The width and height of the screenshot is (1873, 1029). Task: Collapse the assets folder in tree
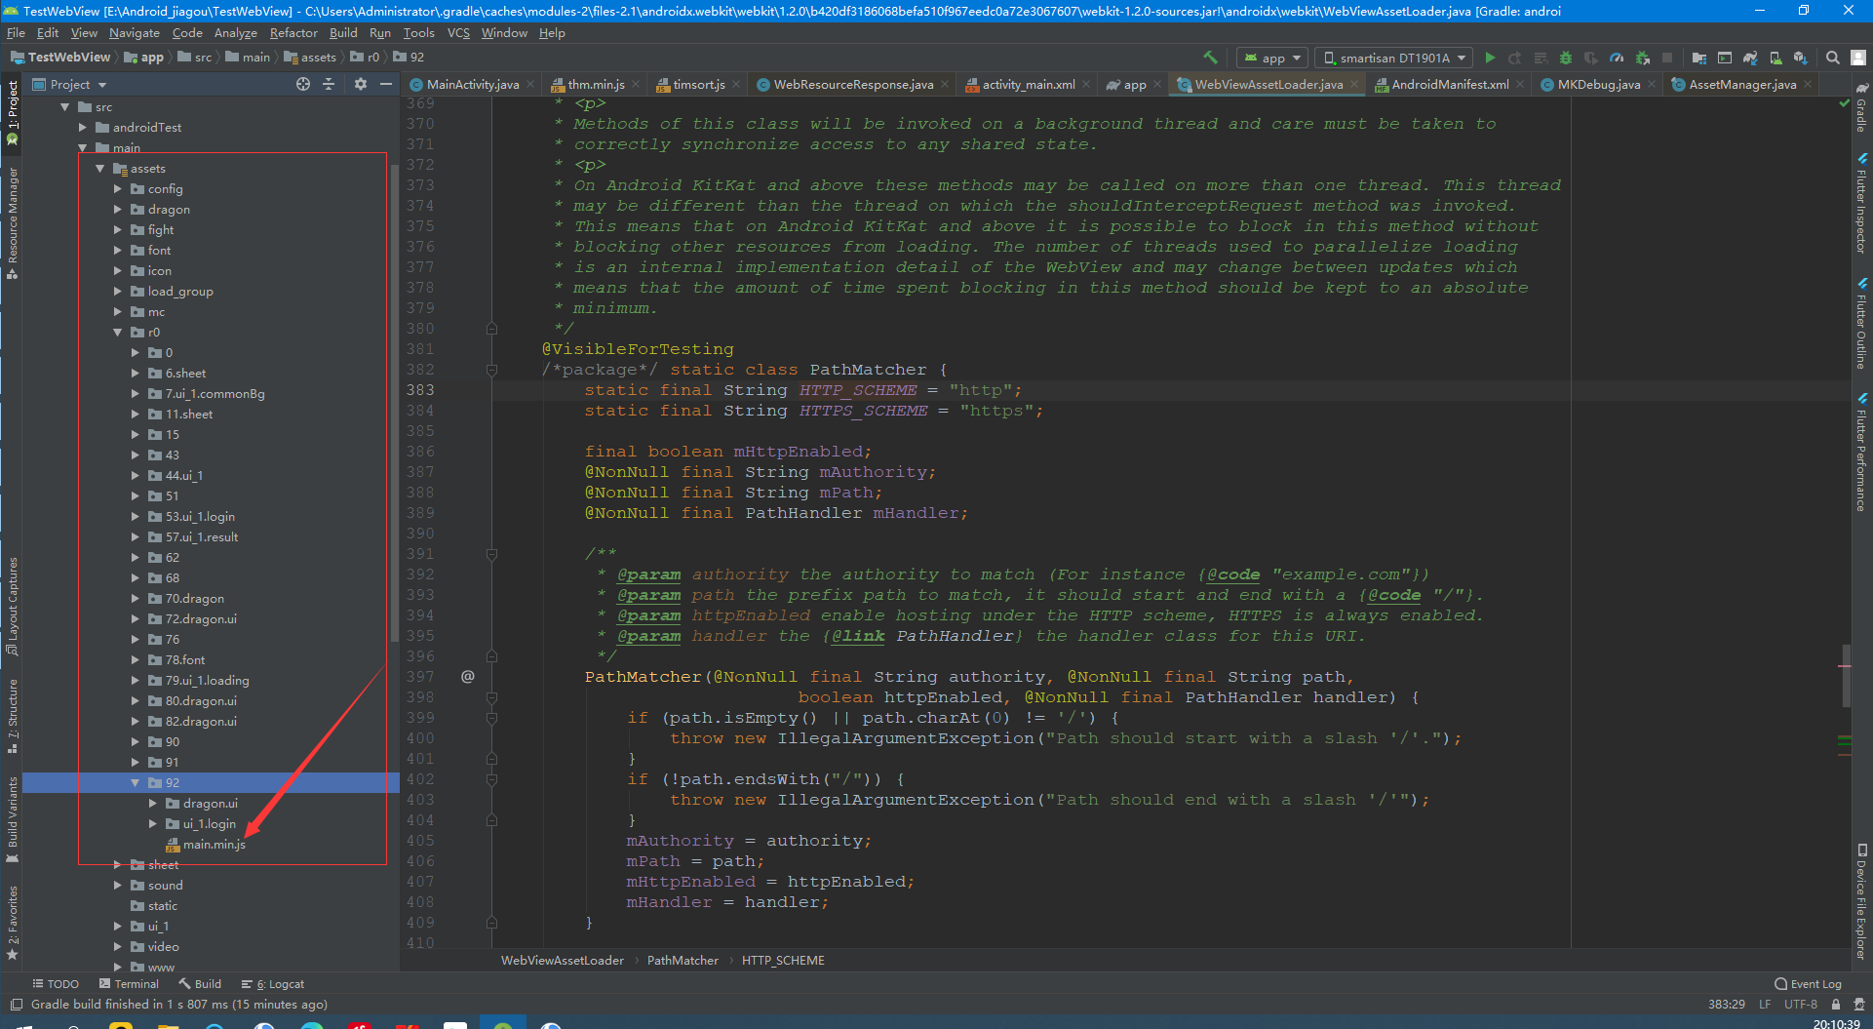point(99,169)
